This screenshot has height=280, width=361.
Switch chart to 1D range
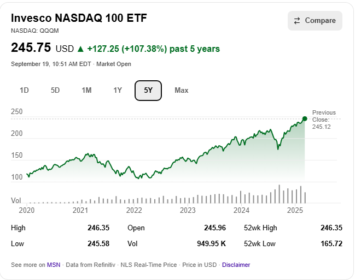(x=24, y=90)
